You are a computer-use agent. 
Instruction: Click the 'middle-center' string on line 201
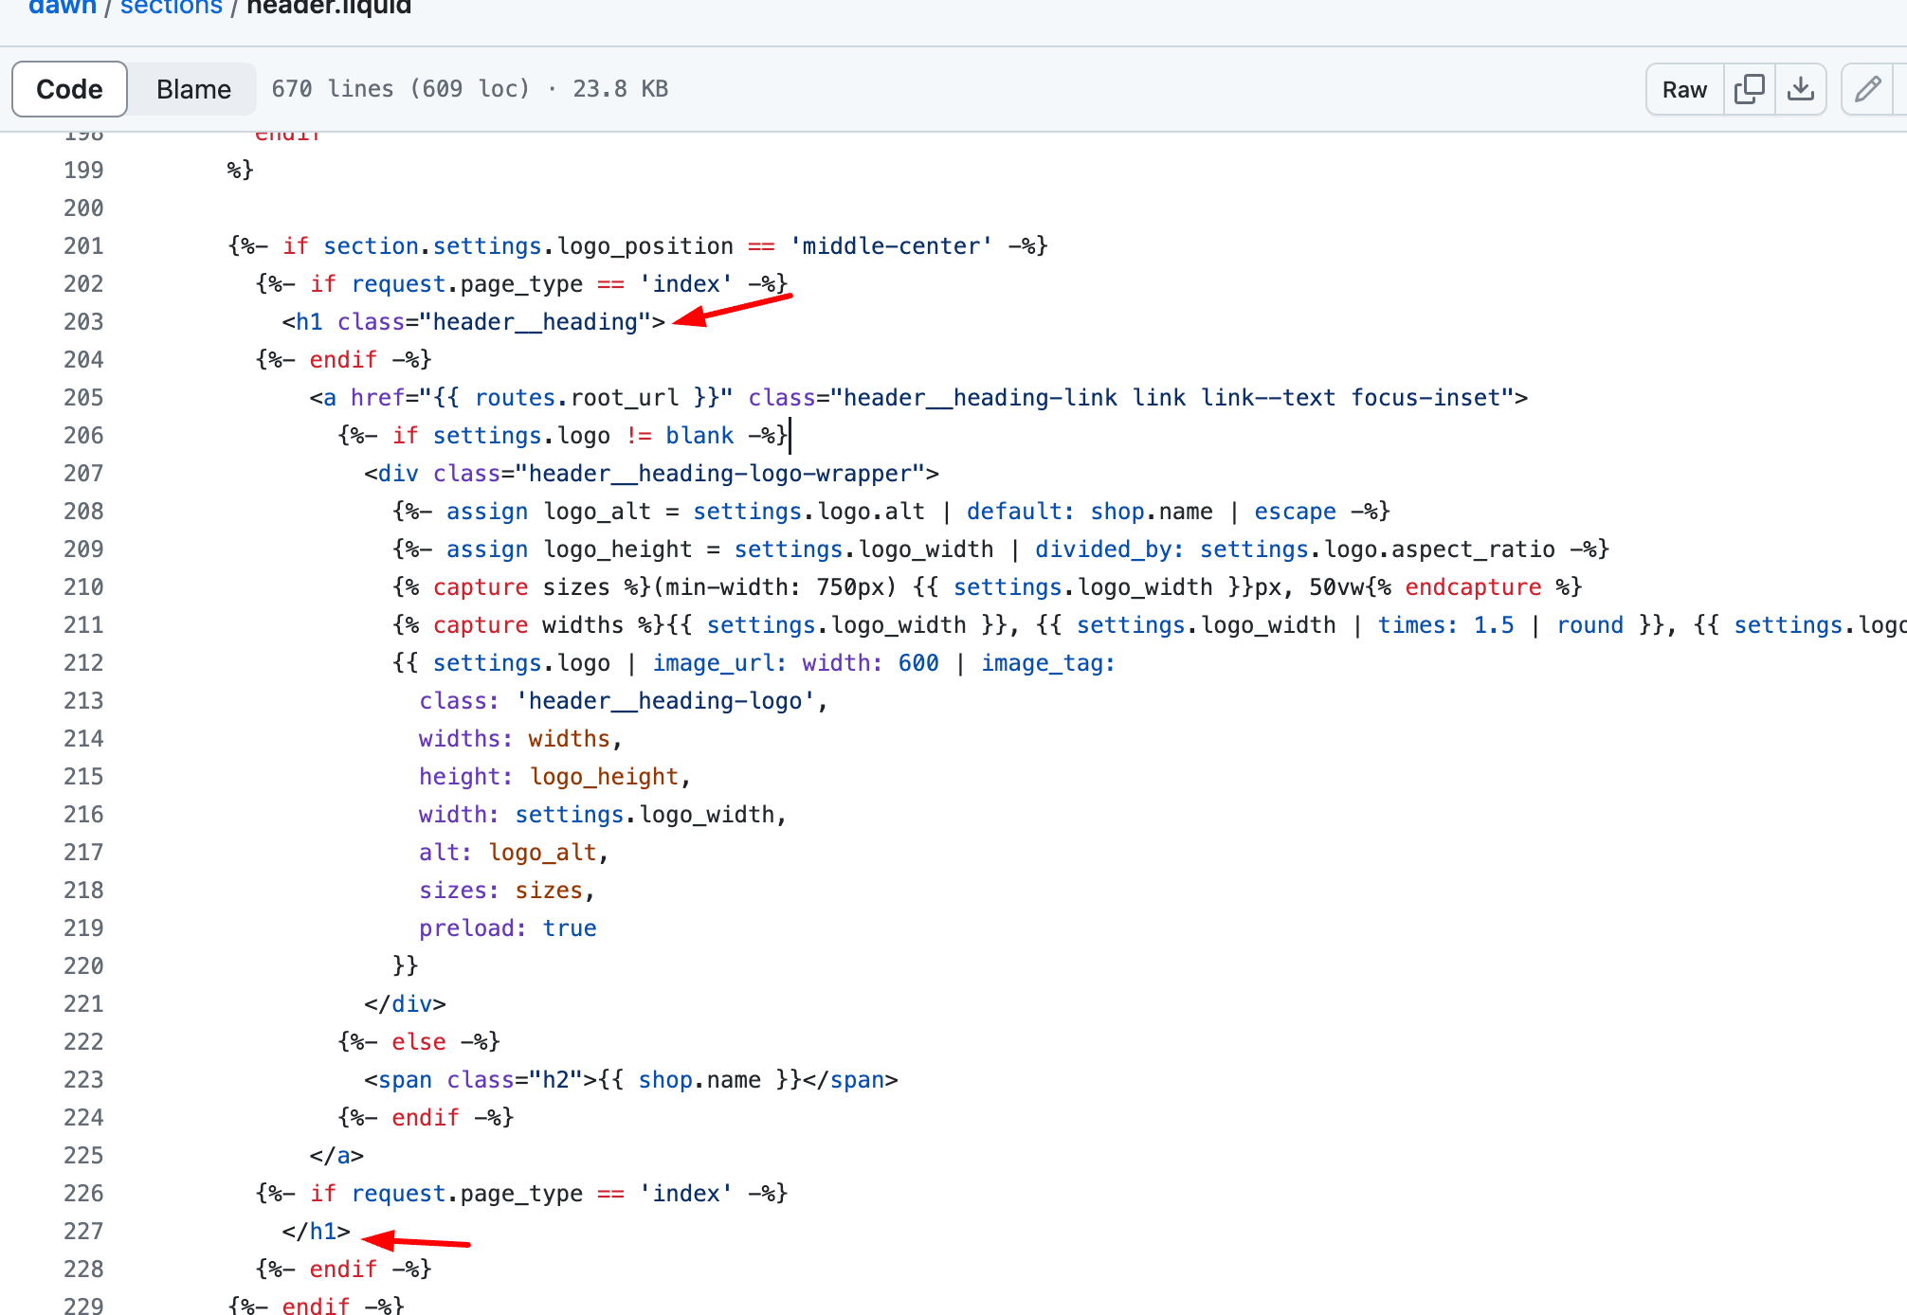pyautogui.click(x=891, y=246)
